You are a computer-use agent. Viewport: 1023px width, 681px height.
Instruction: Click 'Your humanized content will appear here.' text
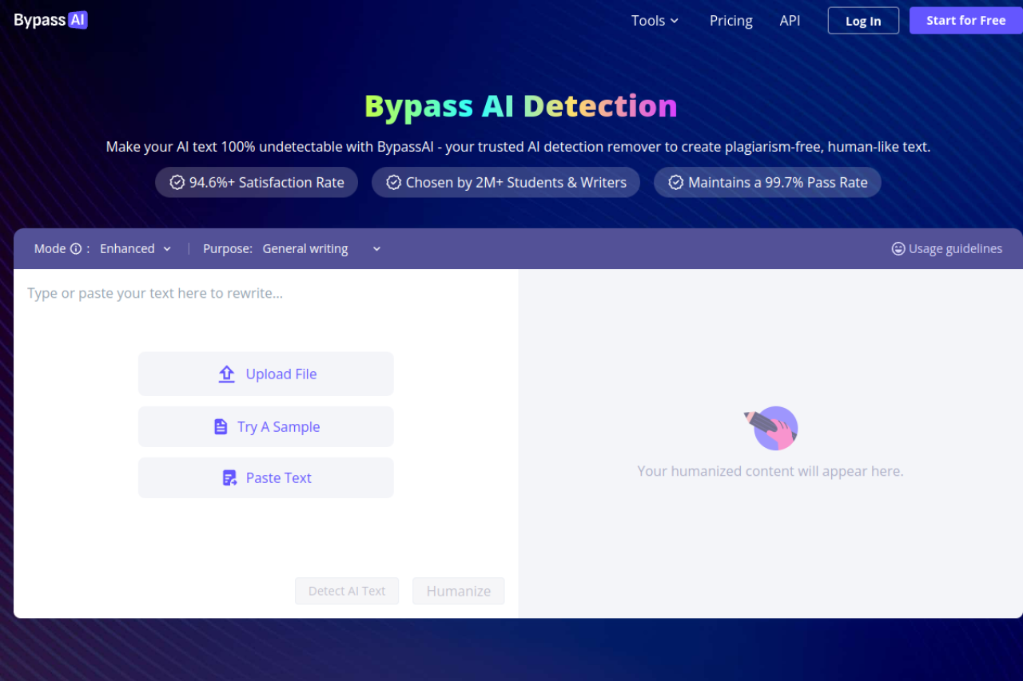[x=770, y=471]
